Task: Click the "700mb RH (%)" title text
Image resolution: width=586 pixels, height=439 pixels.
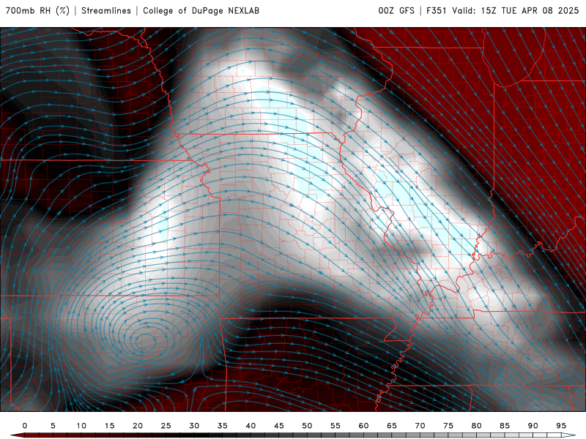Action: [x=38, y=10]
